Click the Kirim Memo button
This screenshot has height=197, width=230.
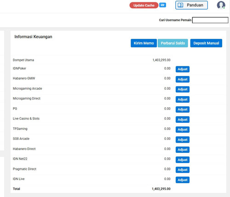(x=144, y=43)
